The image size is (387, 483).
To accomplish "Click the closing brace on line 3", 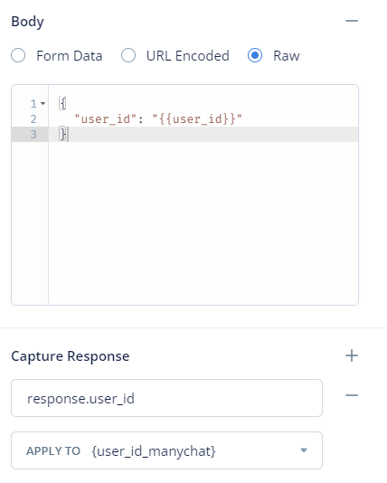I will pyautogui.click(x=62, y=134).
